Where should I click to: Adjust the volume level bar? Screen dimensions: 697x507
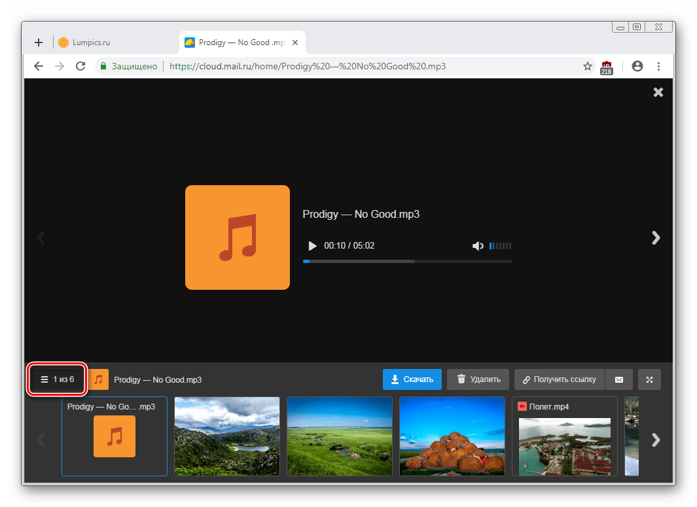click(501, 246)
